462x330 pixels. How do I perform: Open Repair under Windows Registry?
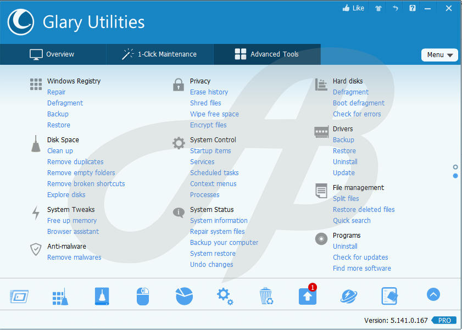click(56, 92)
